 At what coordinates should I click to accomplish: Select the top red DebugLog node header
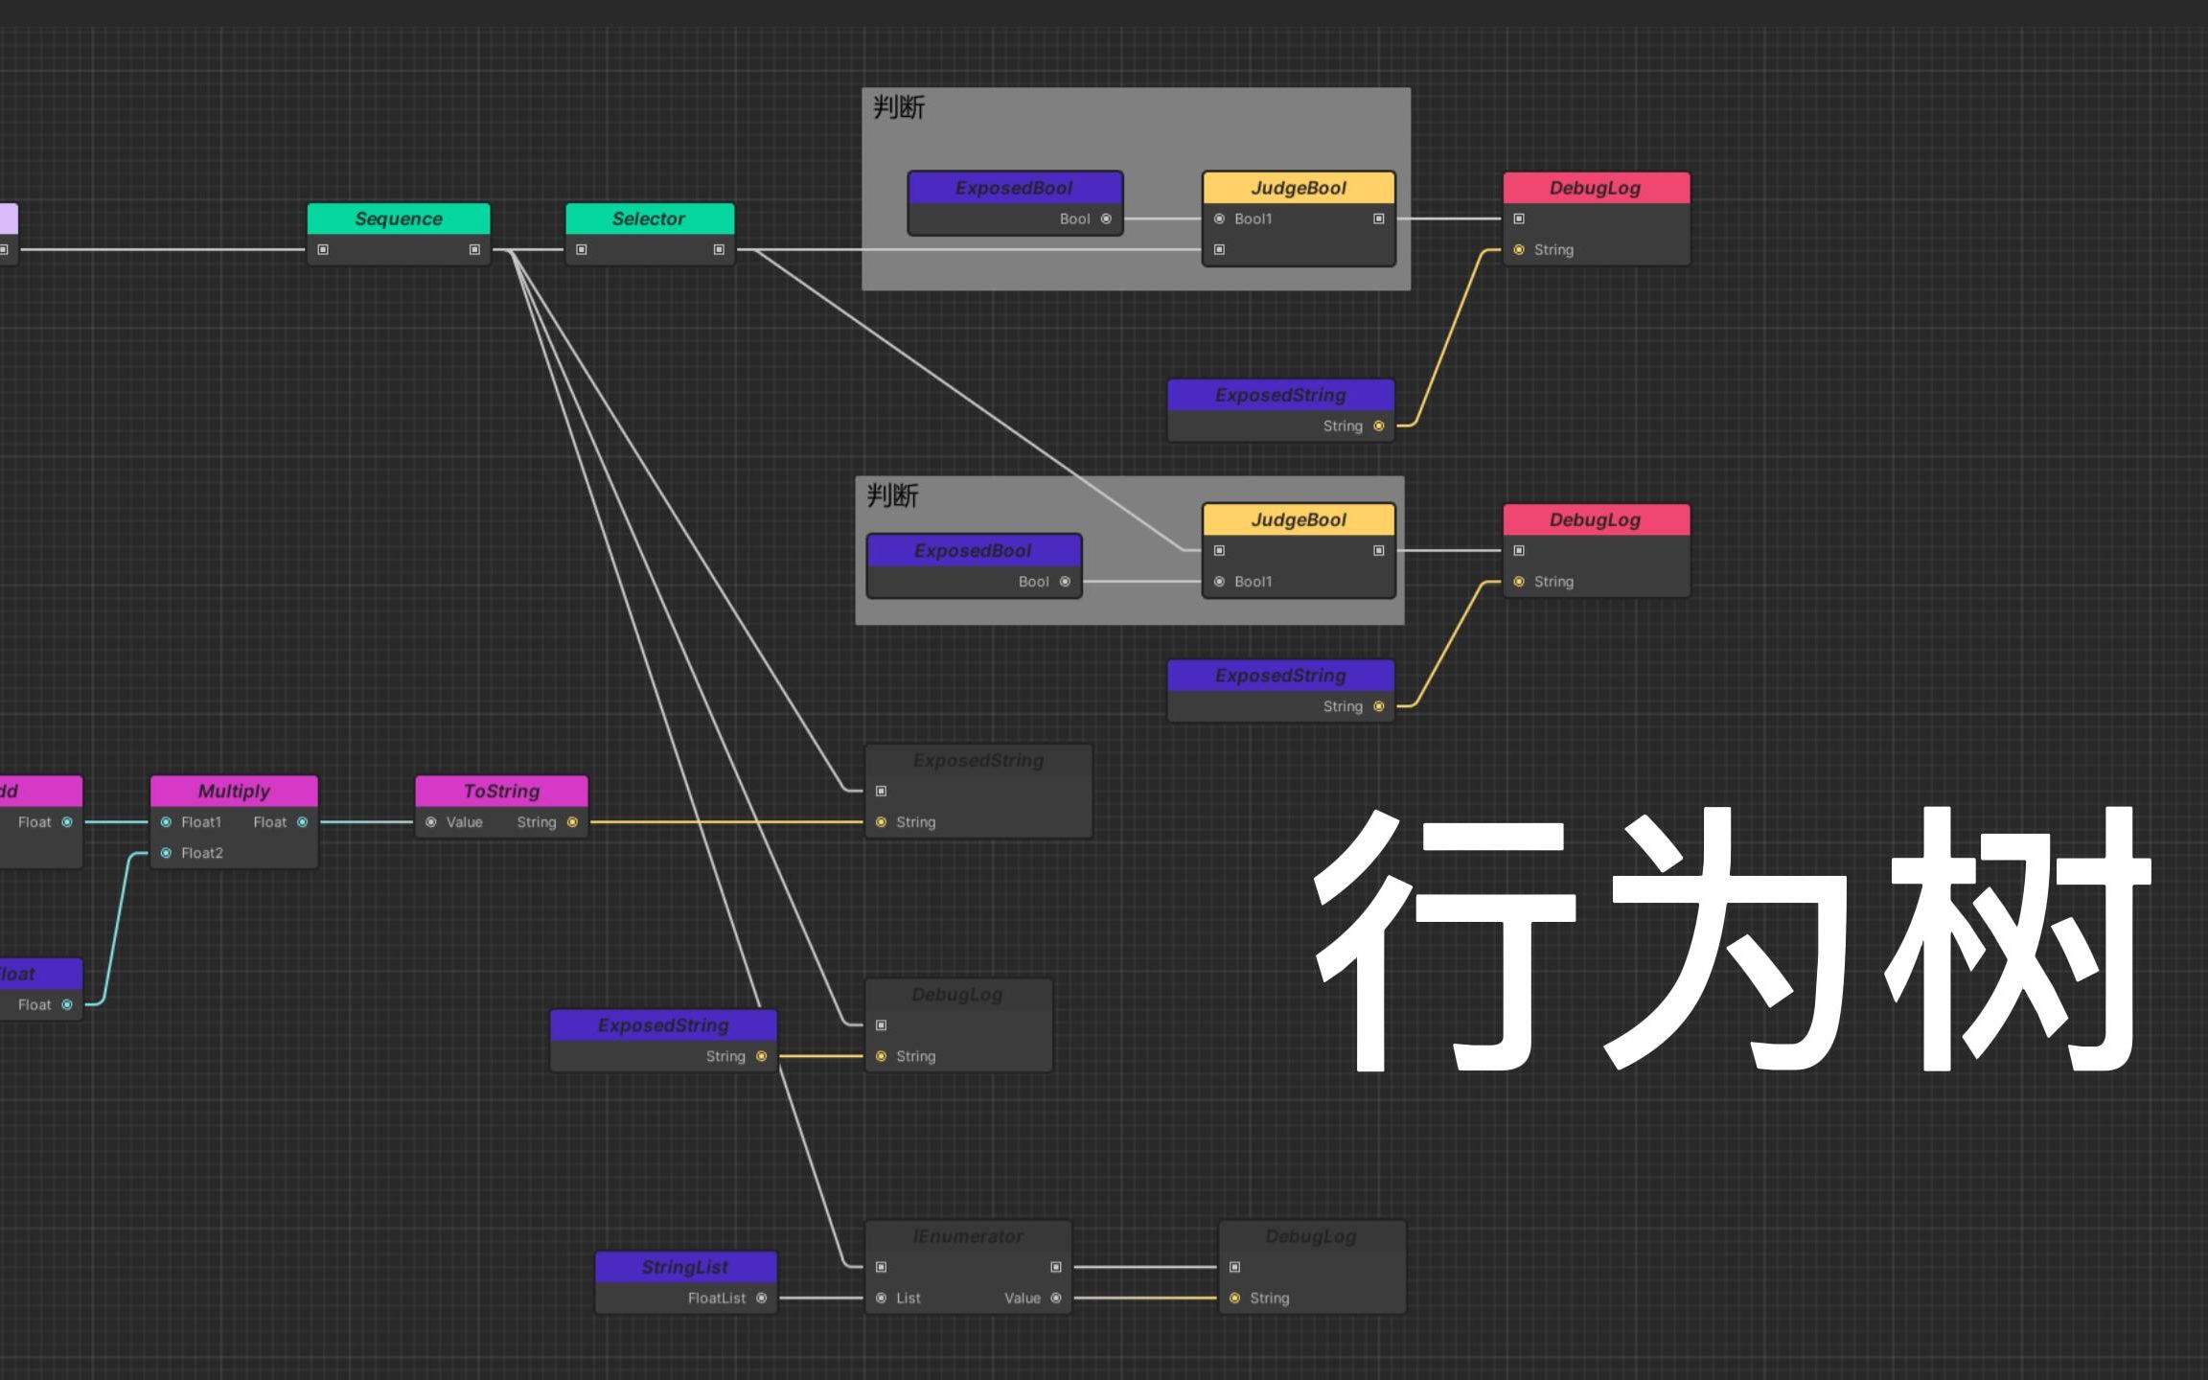click(1596, 188)
